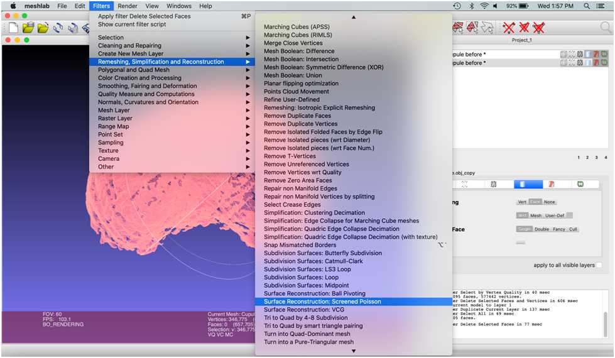Image resolution: width=615 pixels, height=358 pixels.
Task: Choose Mesh Boolean: Union
Action: coord(354,75)
